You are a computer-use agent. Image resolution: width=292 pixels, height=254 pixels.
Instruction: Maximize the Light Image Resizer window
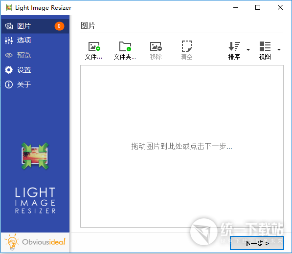258,7
